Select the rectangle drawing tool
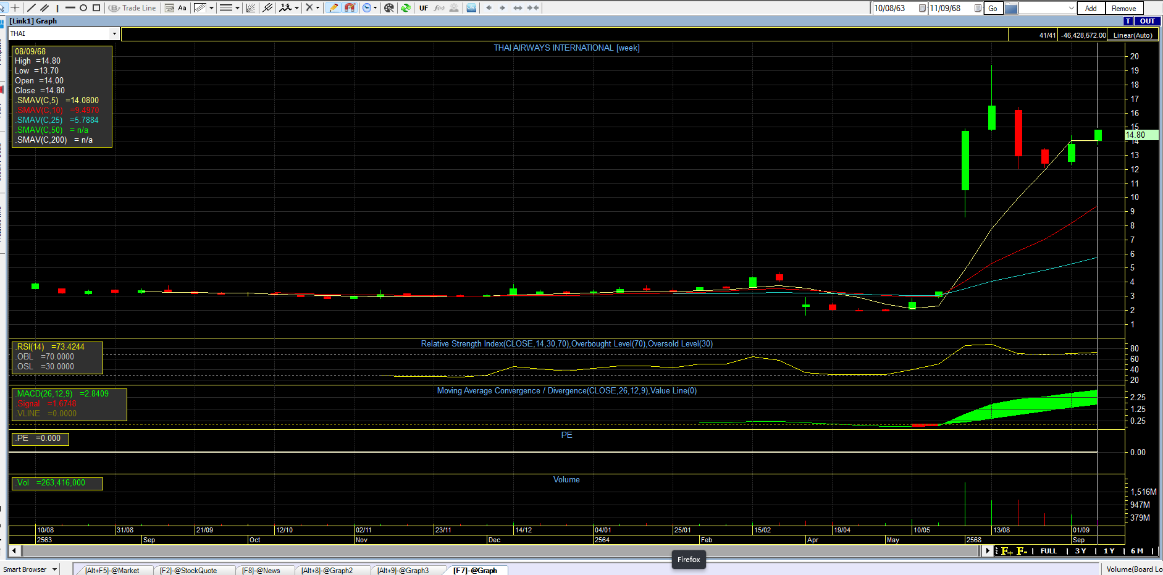The width and height of the screenshot is (1163, 575). click(x=96, y=8)
